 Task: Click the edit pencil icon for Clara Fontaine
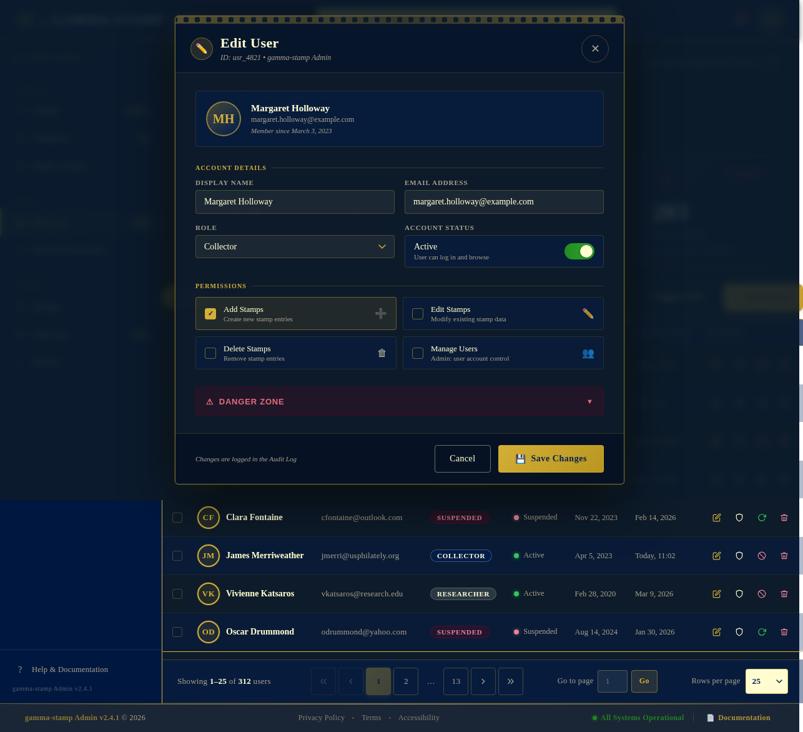click(716, 518)
